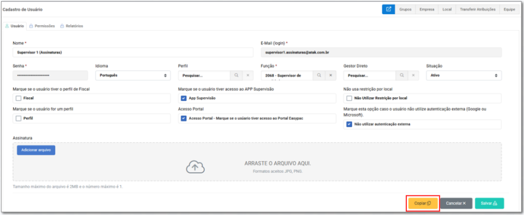
Task: Tick the Perfil checkbox
Action: pyautogui.click(x=18, y=118)
